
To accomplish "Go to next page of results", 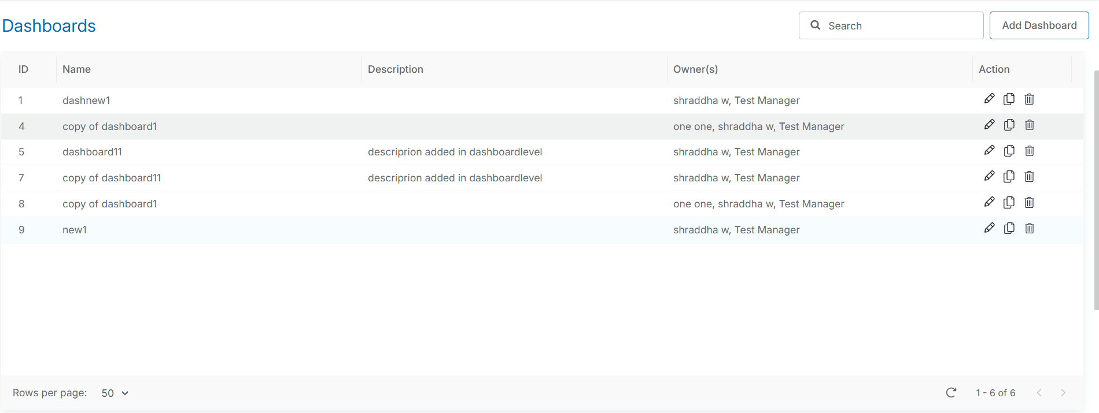I will pos(1063,393).
